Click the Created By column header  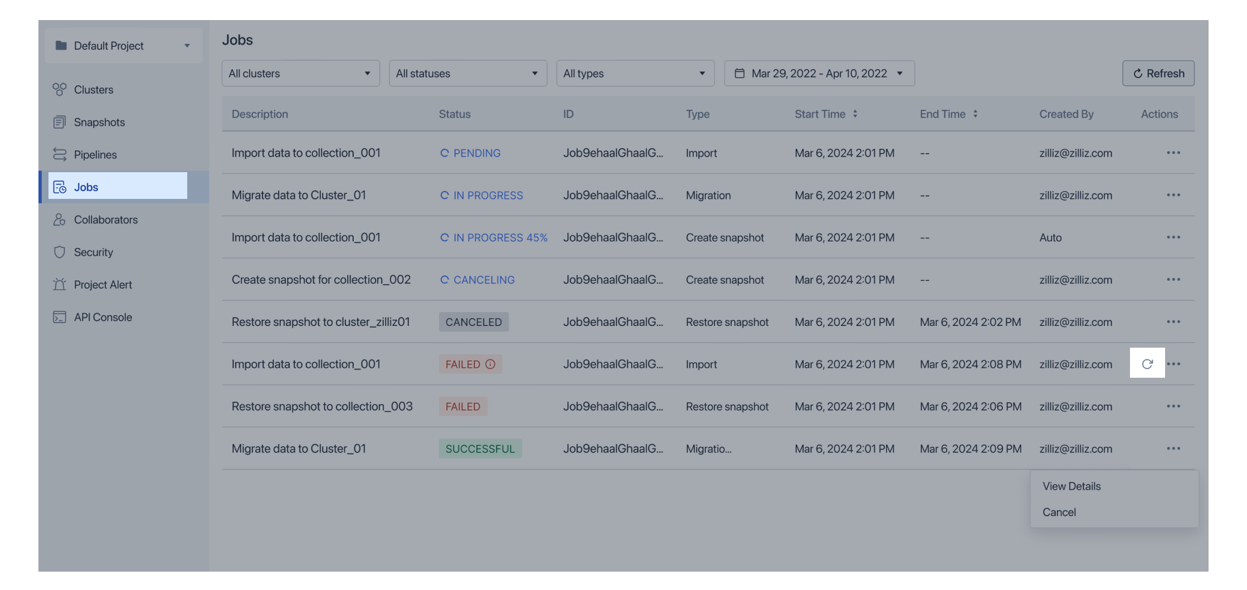[1066, 114]
